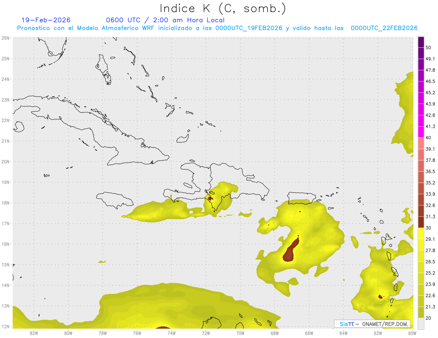Click the colorbar label "21.3"
This screenshot has width=438, height=338.
pos(430,307)
